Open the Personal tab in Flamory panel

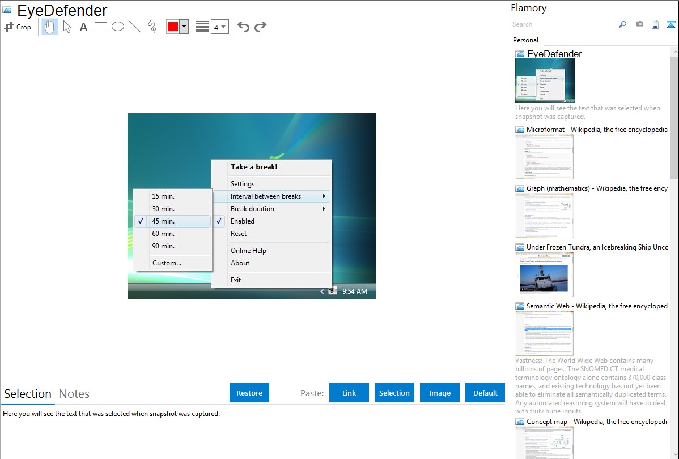coord(525,40)
